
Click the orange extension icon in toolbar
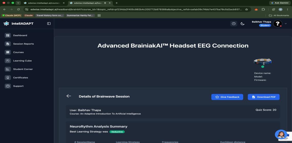[x=256, y=9]
